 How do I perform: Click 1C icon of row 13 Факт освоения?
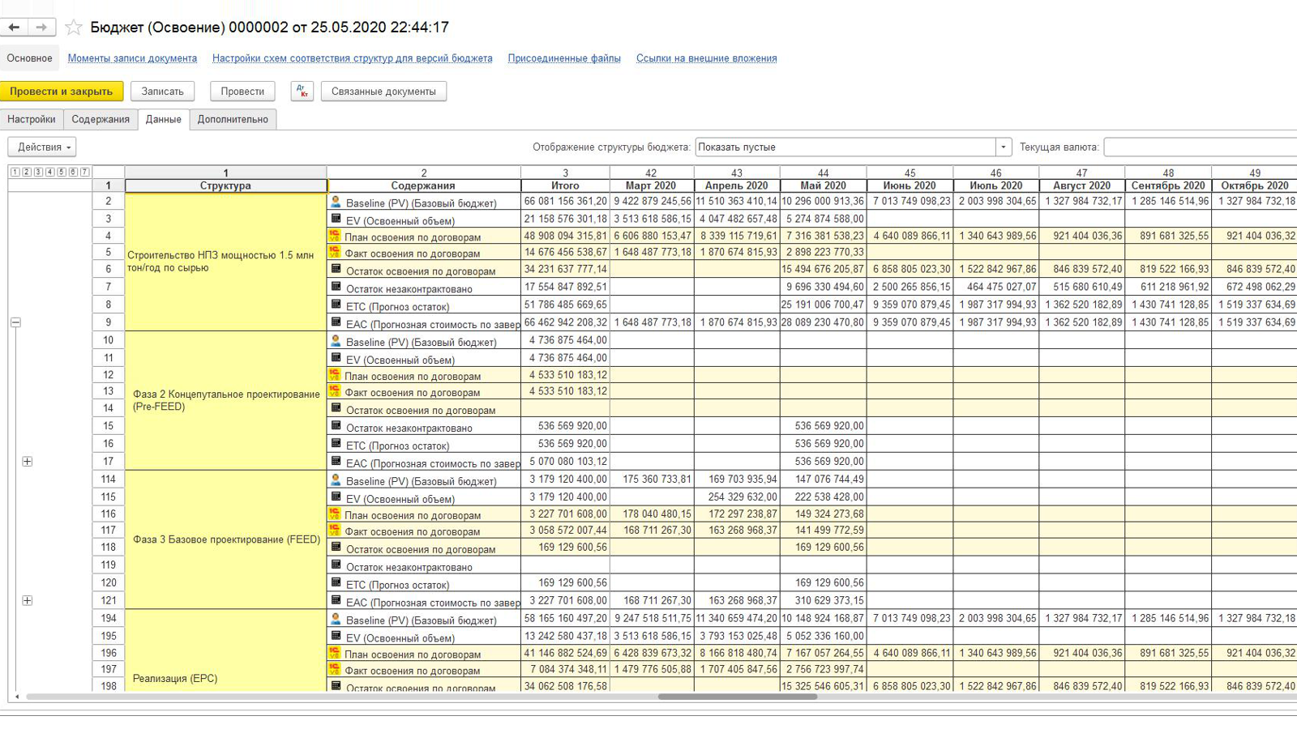point(334,391)
